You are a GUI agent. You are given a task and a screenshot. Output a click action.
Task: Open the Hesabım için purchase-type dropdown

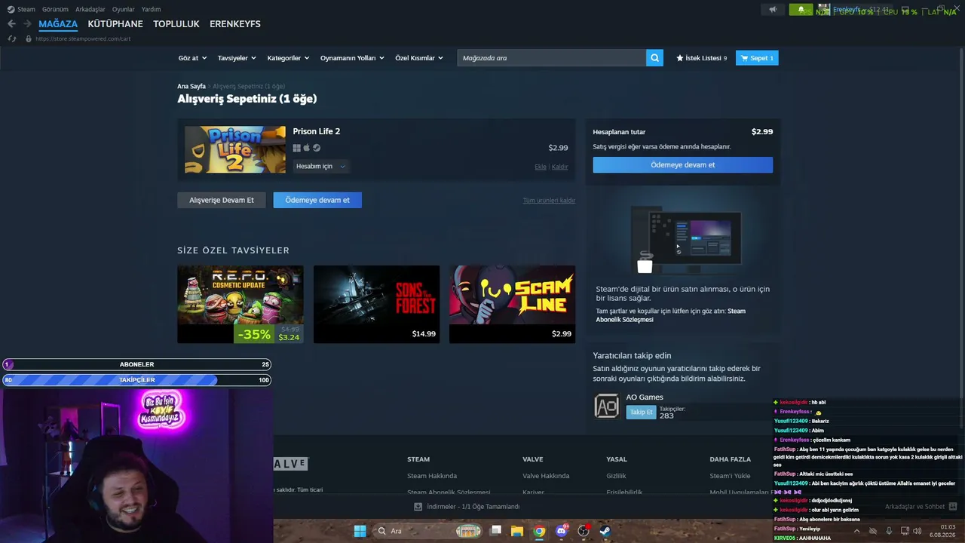pos(320,167)
